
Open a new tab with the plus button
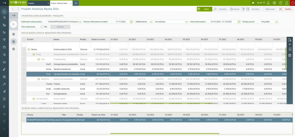76,3
